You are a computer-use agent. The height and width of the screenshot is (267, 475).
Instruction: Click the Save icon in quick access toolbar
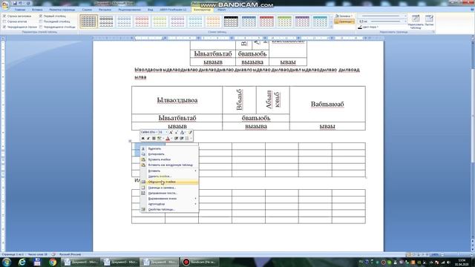[x=14, y=3]
